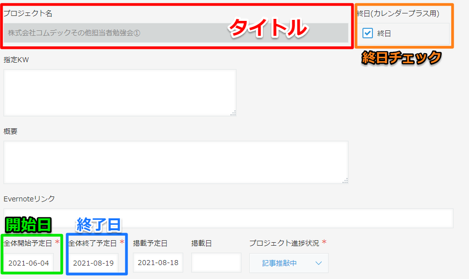Toggle the 終日 checkbox
469x279 pixels.
coord(367,33)
